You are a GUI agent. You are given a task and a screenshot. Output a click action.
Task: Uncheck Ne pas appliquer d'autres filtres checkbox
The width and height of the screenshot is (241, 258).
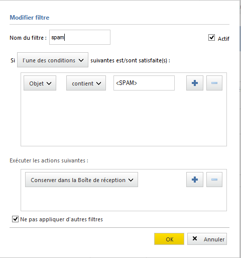pos(15,219)
